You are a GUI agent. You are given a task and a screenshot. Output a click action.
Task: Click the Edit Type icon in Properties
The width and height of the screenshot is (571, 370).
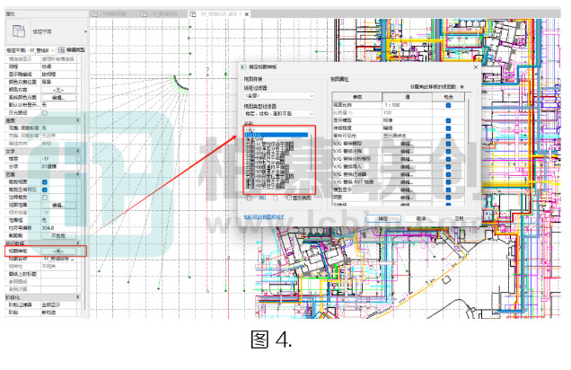[x=62, y=50]
